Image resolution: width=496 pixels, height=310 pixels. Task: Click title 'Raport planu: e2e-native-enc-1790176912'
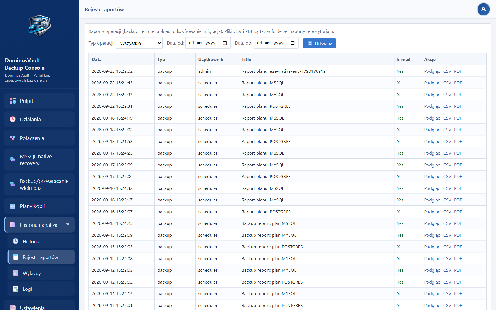tap(284, 71)
